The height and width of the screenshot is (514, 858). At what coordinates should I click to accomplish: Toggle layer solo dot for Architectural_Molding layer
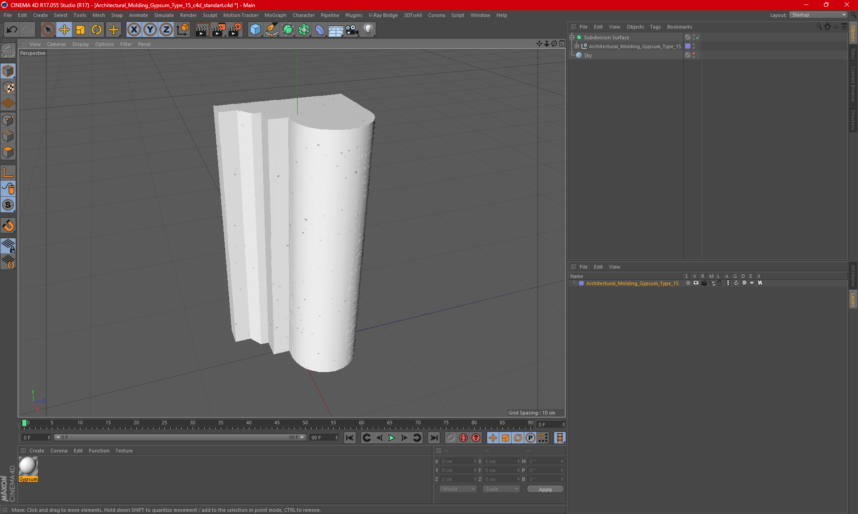[688, 283]
